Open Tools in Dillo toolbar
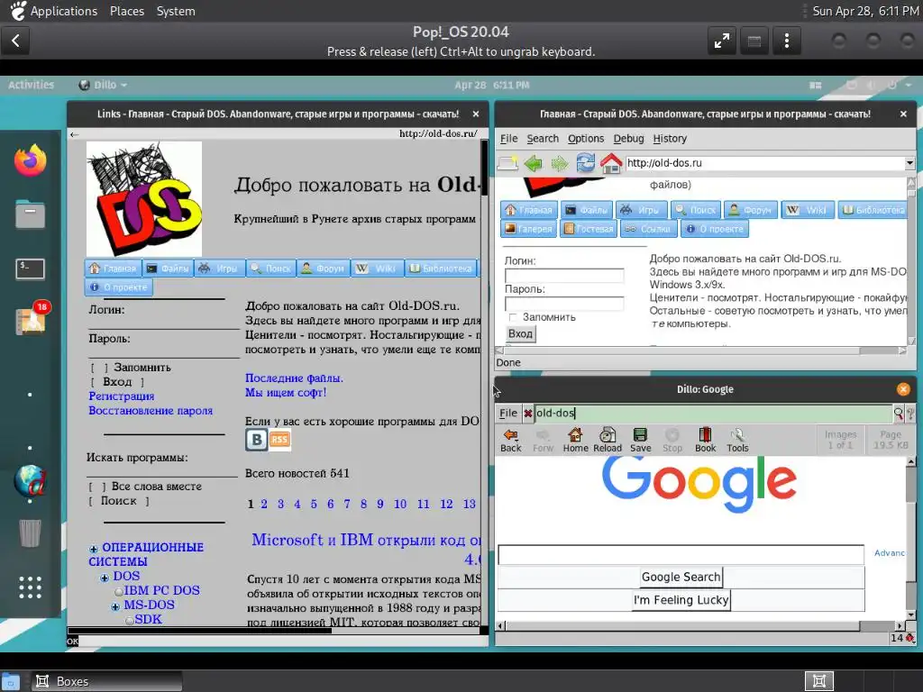The image size is (923, 692). coord(737,440)
